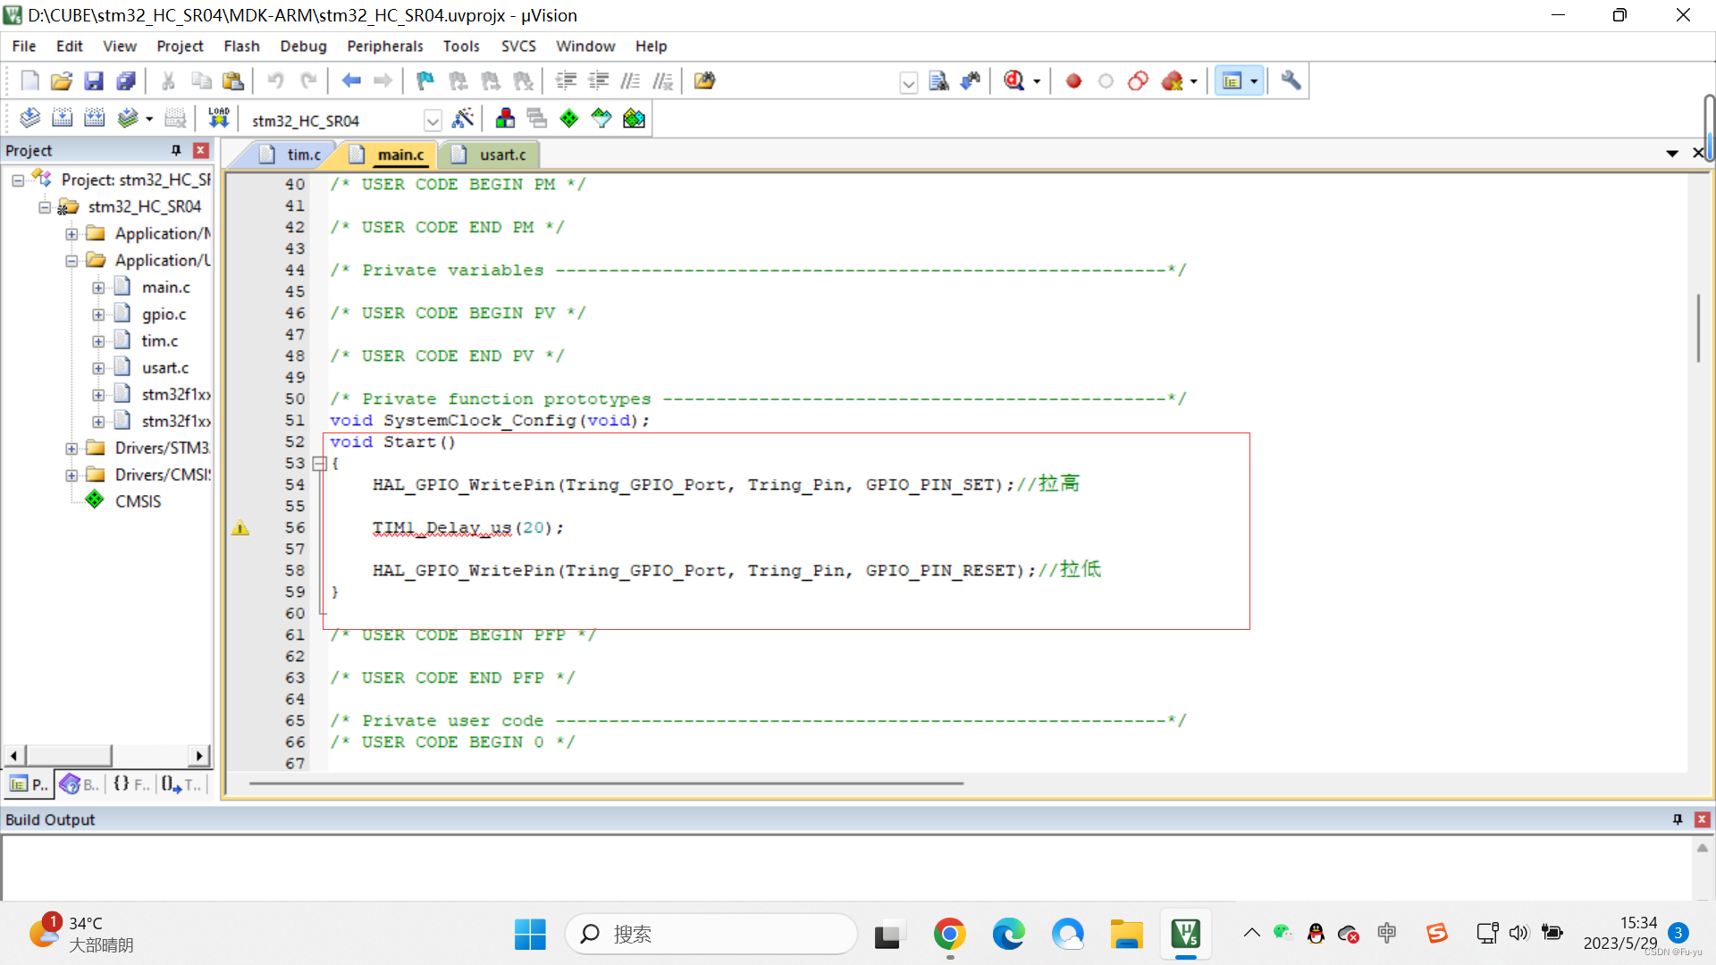This screenshot has height=965, width=1716.
Task: Click the editor horizontal scrollbar
Action: coord(606,784)
